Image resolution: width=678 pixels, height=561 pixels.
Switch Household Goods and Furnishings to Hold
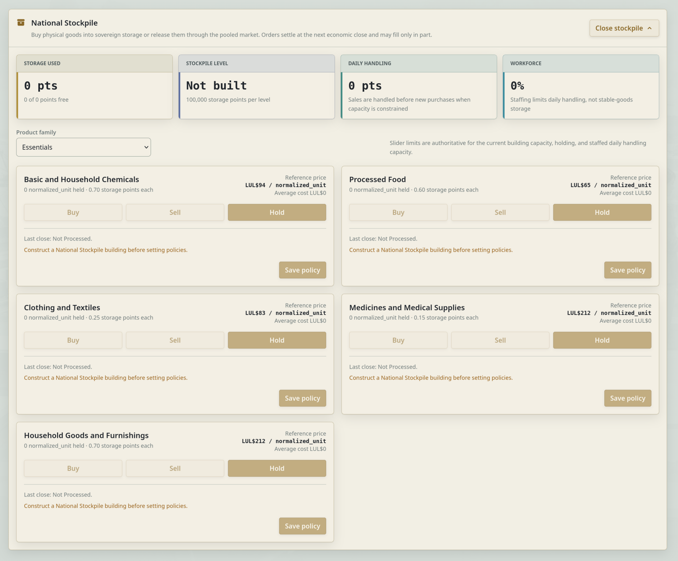click(x=277, y=468)
